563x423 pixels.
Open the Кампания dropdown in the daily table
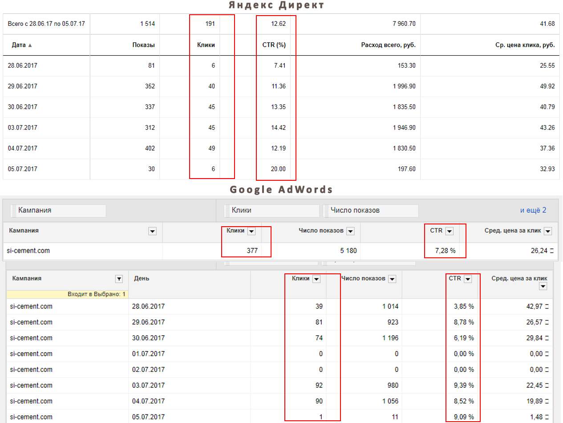[119, 279]
